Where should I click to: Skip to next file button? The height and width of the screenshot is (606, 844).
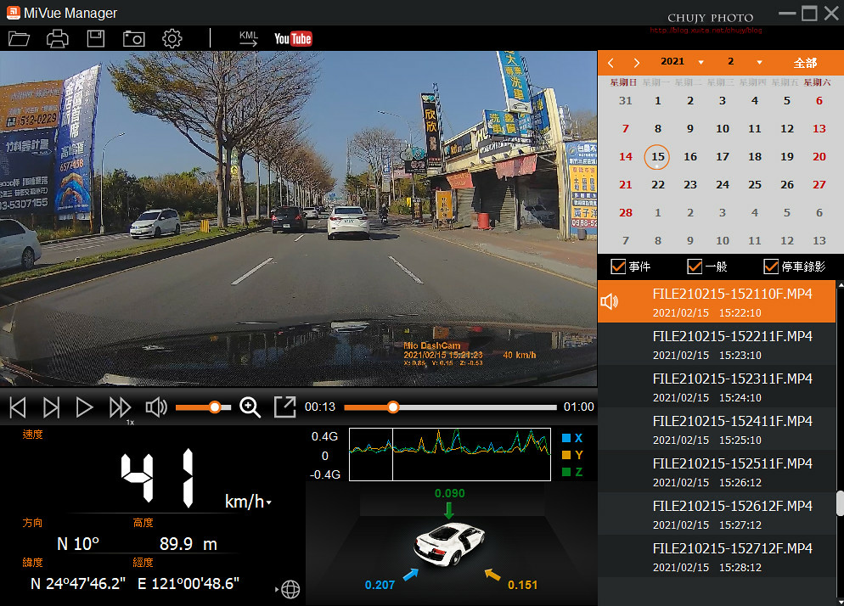(x=51, y=407)
